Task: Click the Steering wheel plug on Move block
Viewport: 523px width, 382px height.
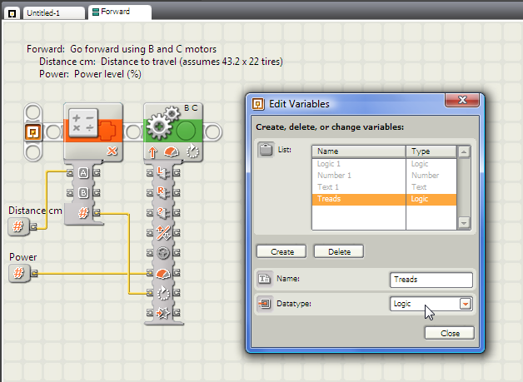Action: (162, 253)
